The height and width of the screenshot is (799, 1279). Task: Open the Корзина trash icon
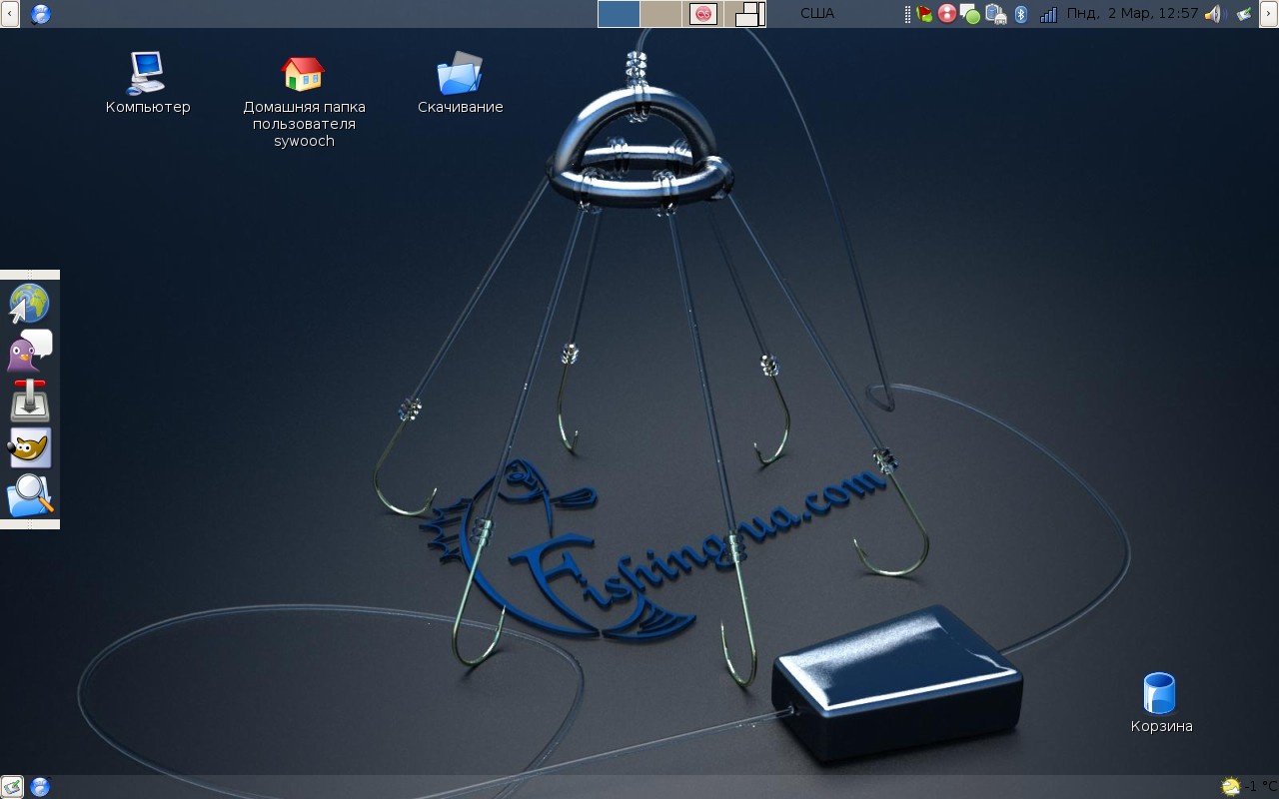(1160, 694)
